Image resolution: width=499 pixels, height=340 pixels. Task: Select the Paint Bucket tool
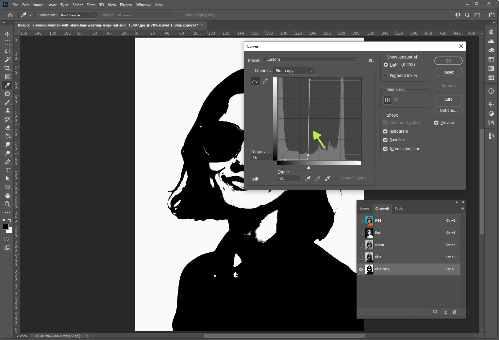coord(8,136)
